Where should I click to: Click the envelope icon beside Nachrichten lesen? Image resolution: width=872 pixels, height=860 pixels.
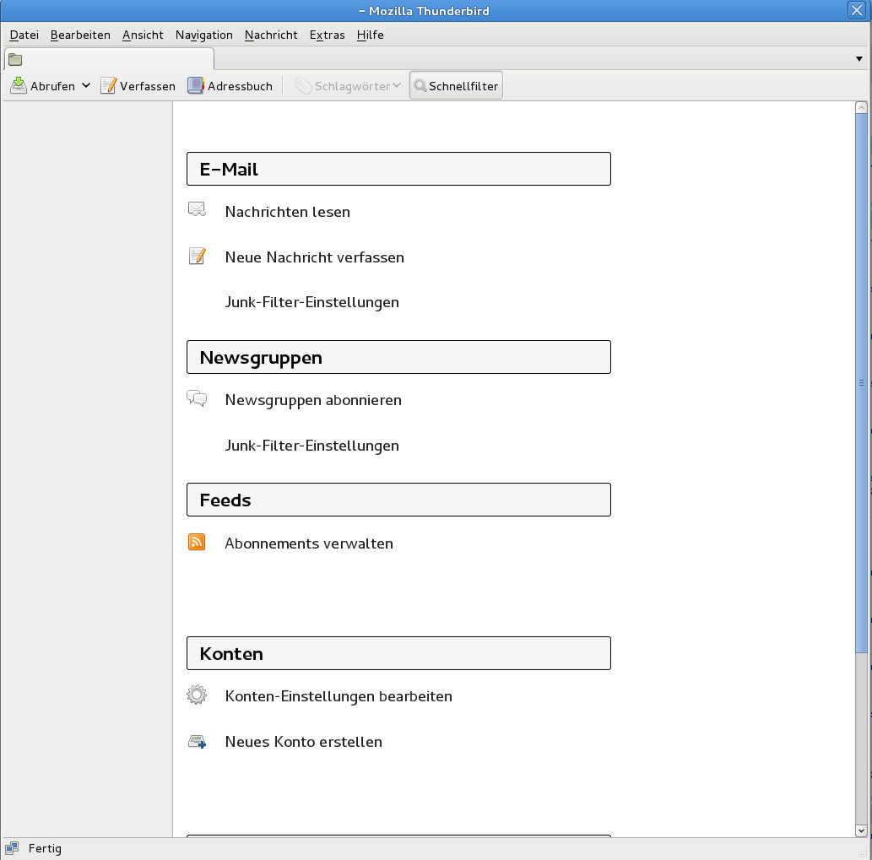pos(197,209)
